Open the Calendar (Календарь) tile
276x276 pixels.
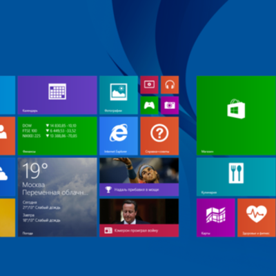click(x=57, y=95)
